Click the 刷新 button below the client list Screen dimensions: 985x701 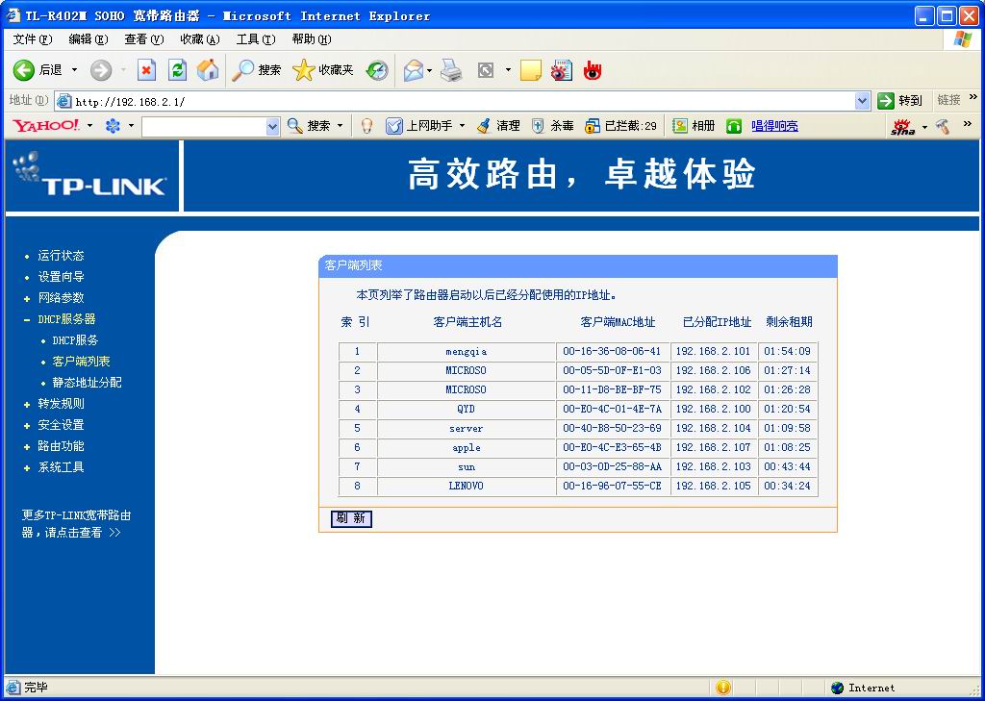350,518
